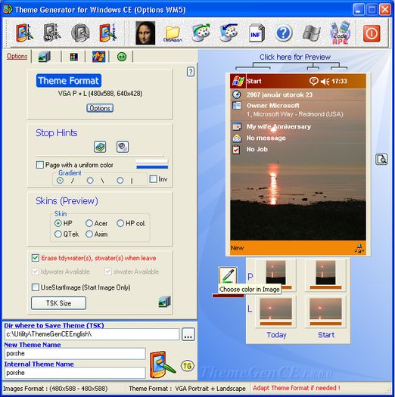
Task: Switch to the images tab icon
Action: [x=45, y=57]
